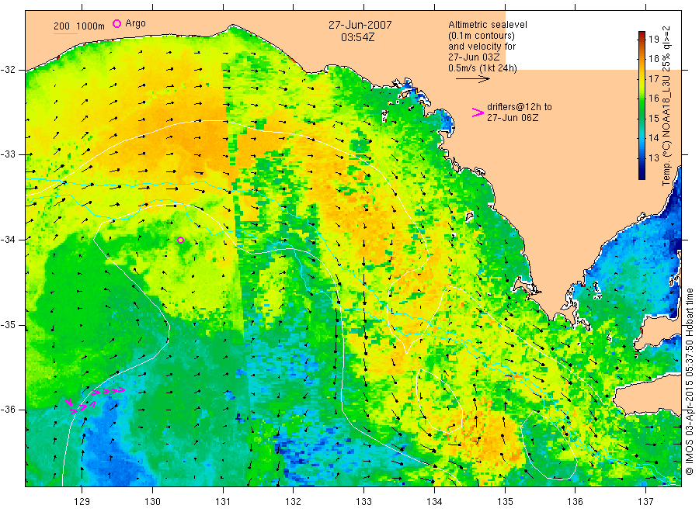The height and width of the screenshot is (512, 699).
Task: Click the -32 latitude axis label
Action: (9, 70)
